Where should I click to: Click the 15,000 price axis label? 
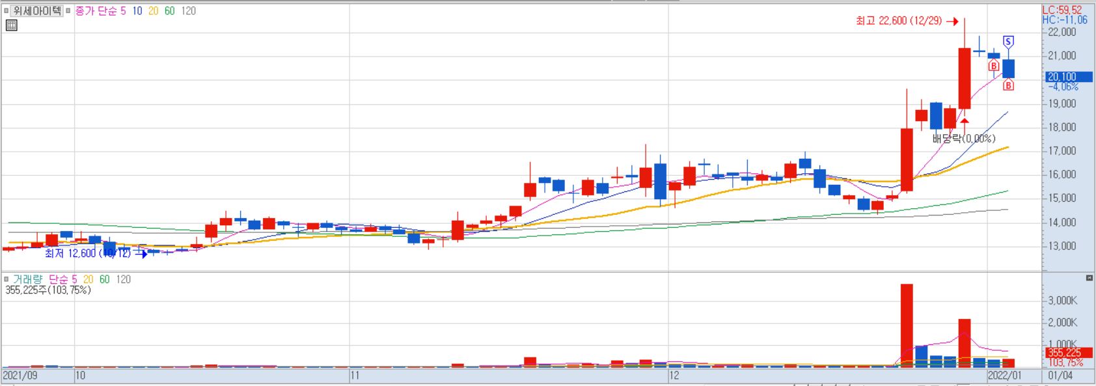click(1062, 198)
